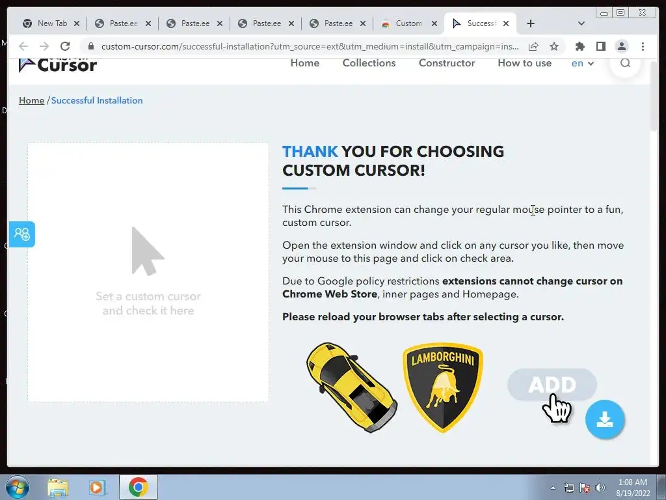Click the page vertical scrollbar thumb

point(654,96)
